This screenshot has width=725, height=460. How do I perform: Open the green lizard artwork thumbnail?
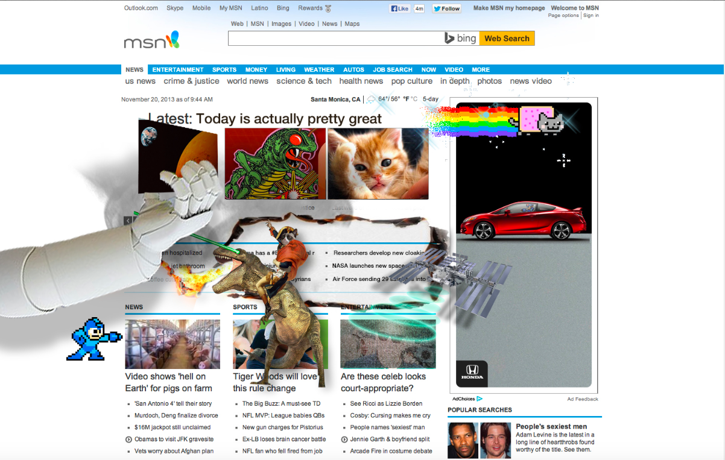coord(275,163)
